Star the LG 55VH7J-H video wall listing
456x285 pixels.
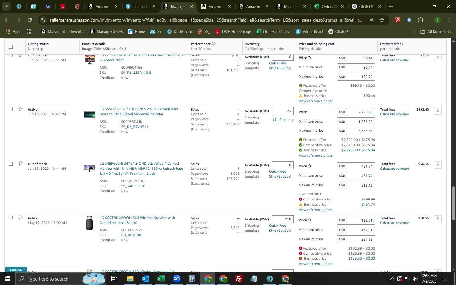(21, 109)
